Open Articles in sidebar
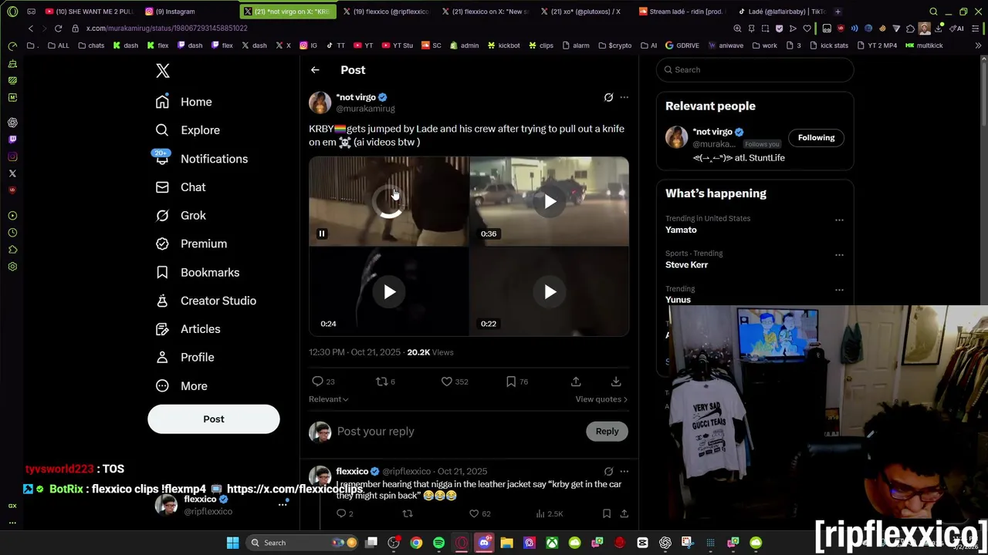 point(188,329)
